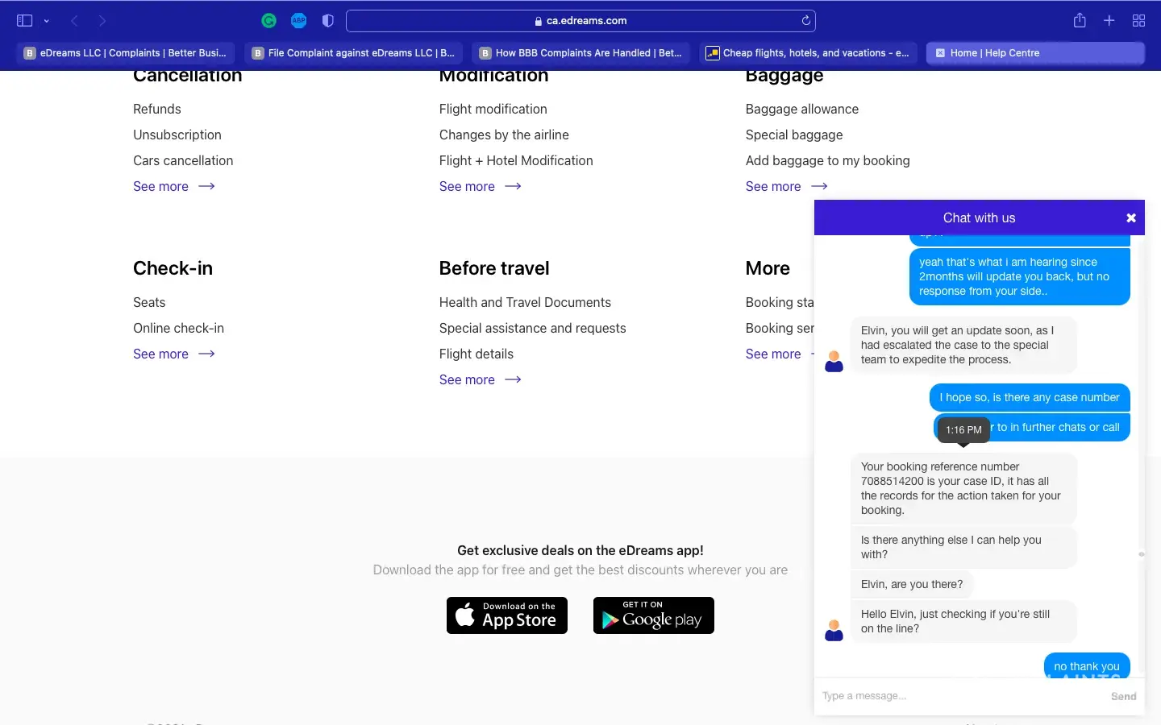Close the Chat with us window
Viewport: 1161px width, 725px height.
click(x=1130, y=218)
